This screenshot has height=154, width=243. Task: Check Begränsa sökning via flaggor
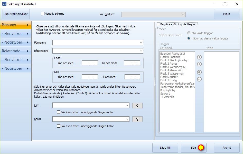point(158,24)
